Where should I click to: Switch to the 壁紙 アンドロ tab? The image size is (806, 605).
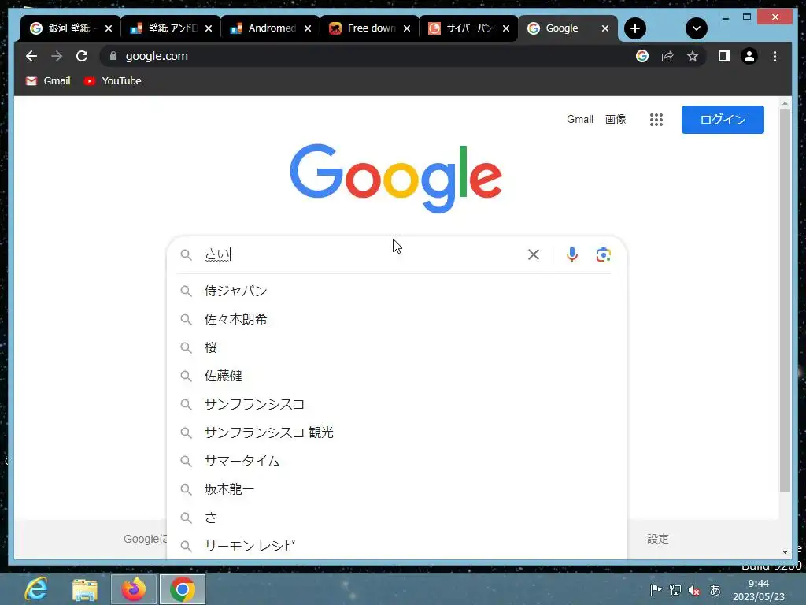164,28
